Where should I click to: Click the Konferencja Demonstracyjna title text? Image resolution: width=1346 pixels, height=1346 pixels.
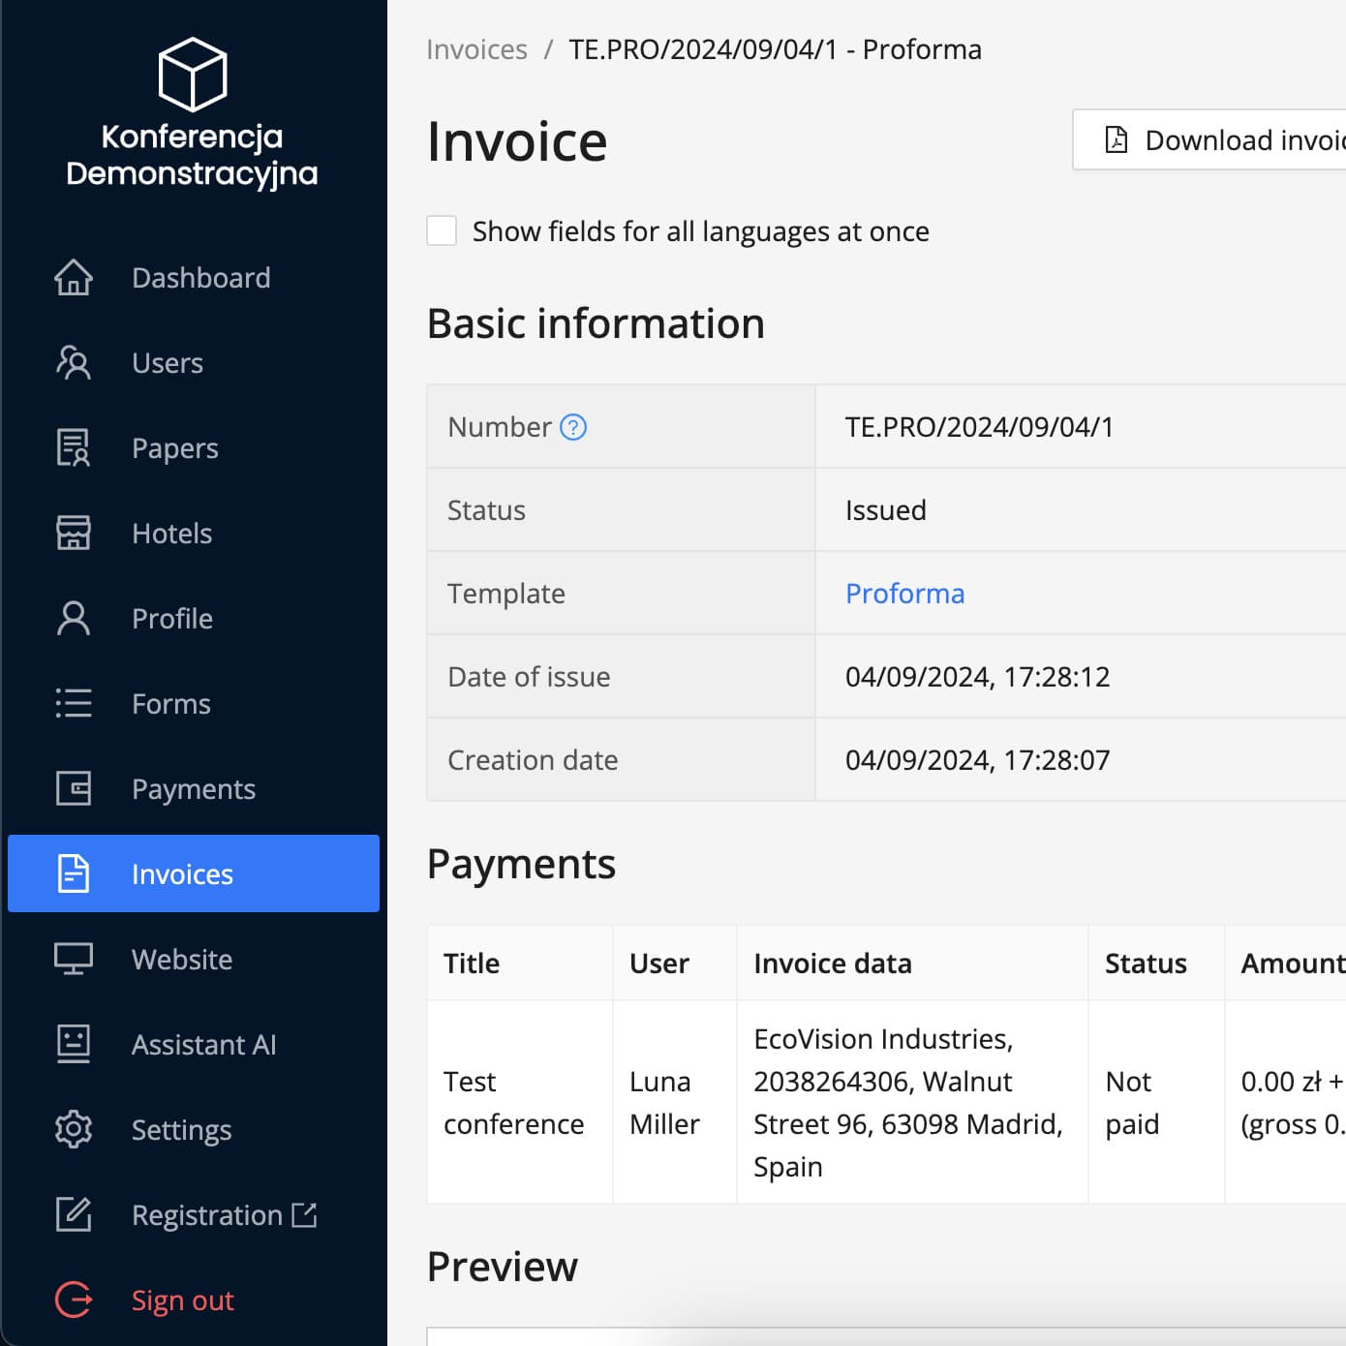(192, 155)
